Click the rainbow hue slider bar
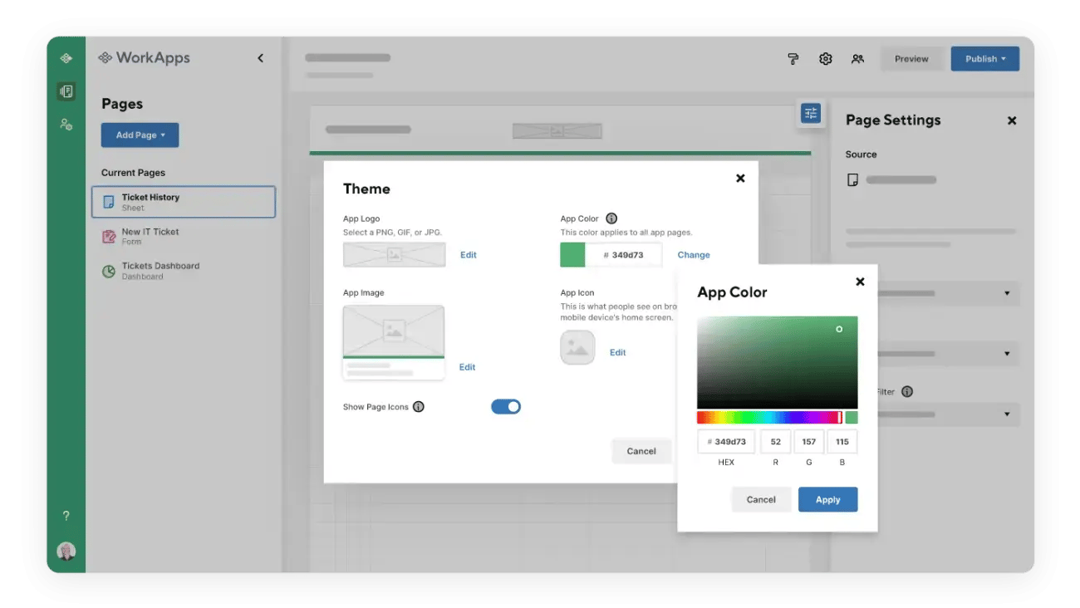1080x608 pixels. click(x=768, y=417)
